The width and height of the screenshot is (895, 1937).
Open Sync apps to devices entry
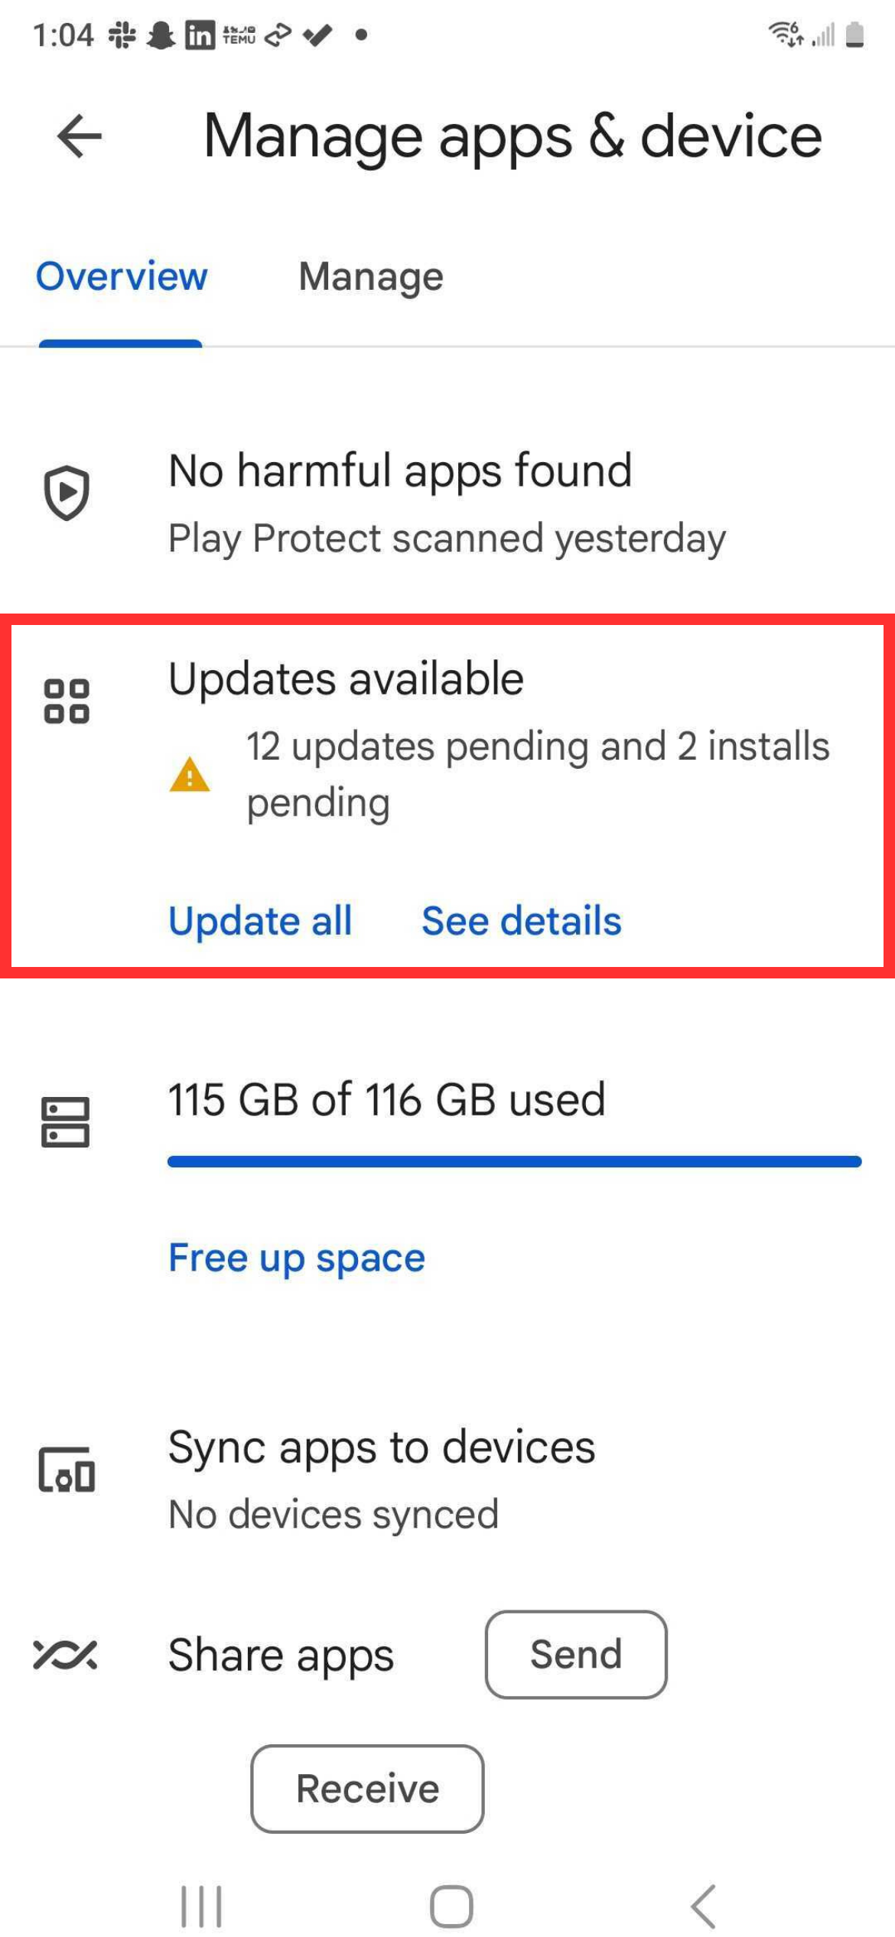[x=447, y=1480]
